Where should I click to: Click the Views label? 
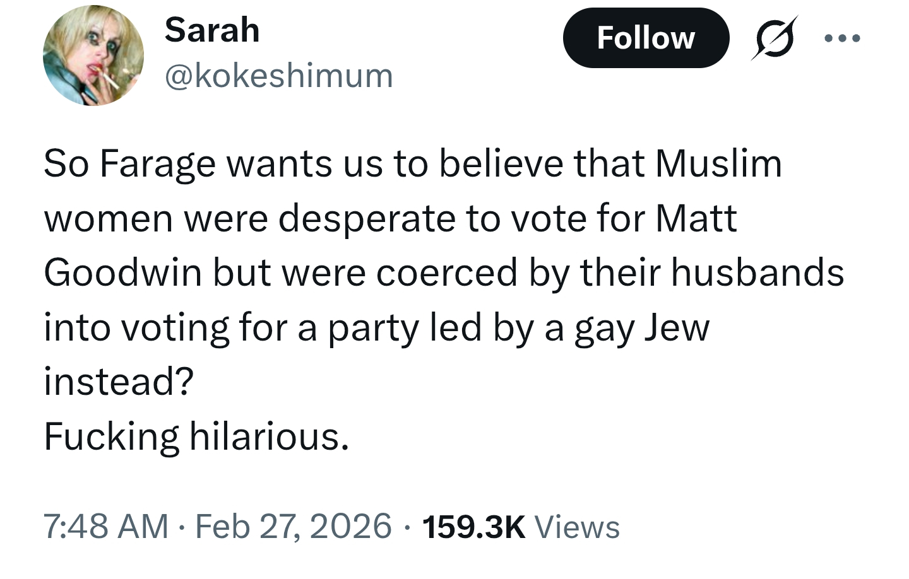(x=577, y=527)
